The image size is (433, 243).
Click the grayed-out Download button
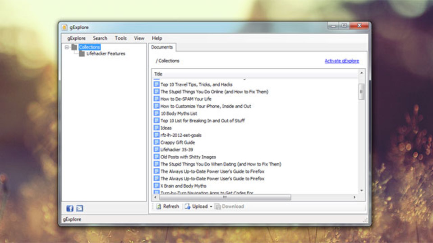pyautogui.click(x=230, y=207)
